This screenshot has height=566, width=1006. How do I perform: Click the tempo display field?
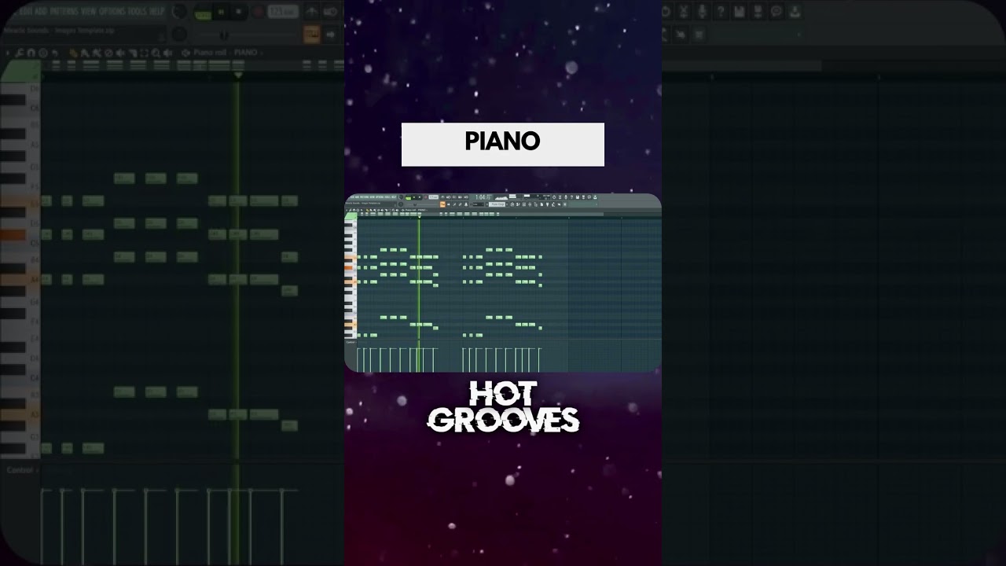(x=283, y=12)
